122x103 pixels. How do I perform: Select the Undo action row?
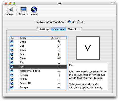click(38, 42)
